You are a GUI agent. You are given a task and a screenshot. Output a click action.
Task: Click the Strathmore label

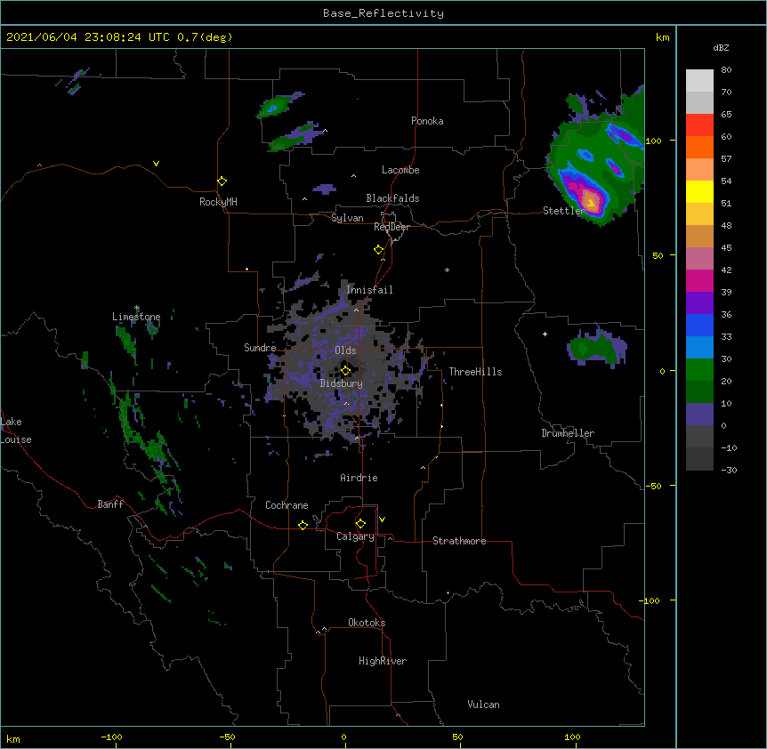[x=459, y=541]
